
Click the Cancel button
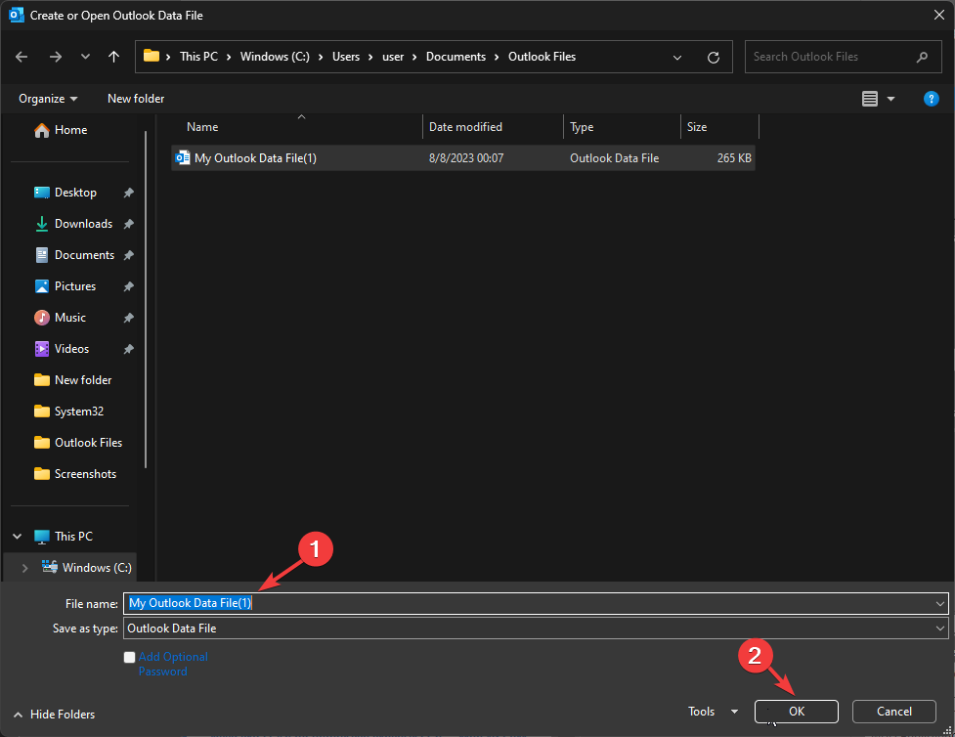pyautogui.click(x=893, y=711)
